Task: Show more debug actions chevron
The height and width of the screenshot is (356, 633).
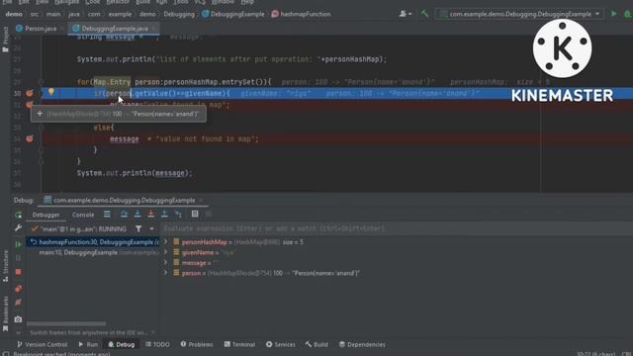Action: point(18,333)
